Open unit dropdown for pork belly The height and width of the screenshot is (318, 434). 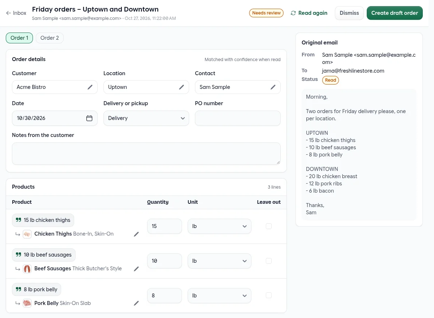pyautogui.click(x=220, y=296)
